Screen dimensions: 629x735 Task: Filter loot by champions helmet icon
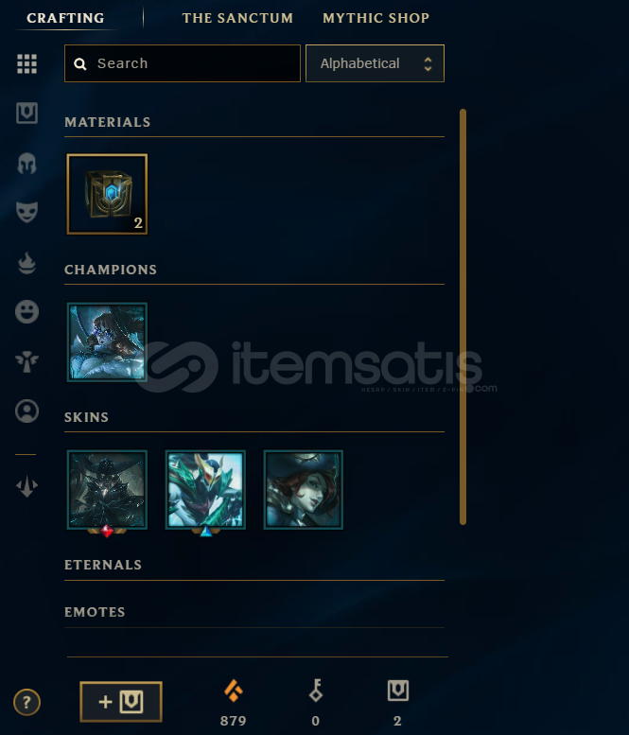point(26,163)
